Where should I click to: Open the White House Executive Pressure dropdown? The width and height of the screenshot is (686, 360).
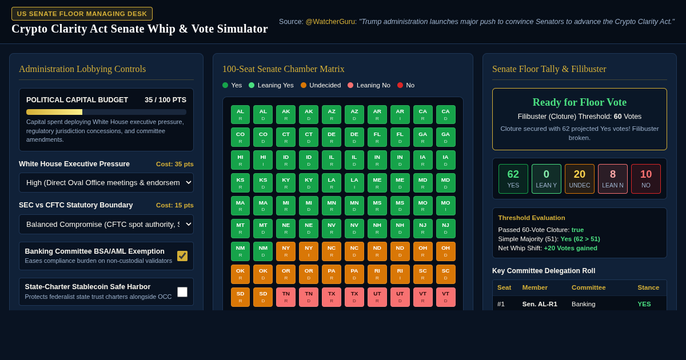coord(106,183)
